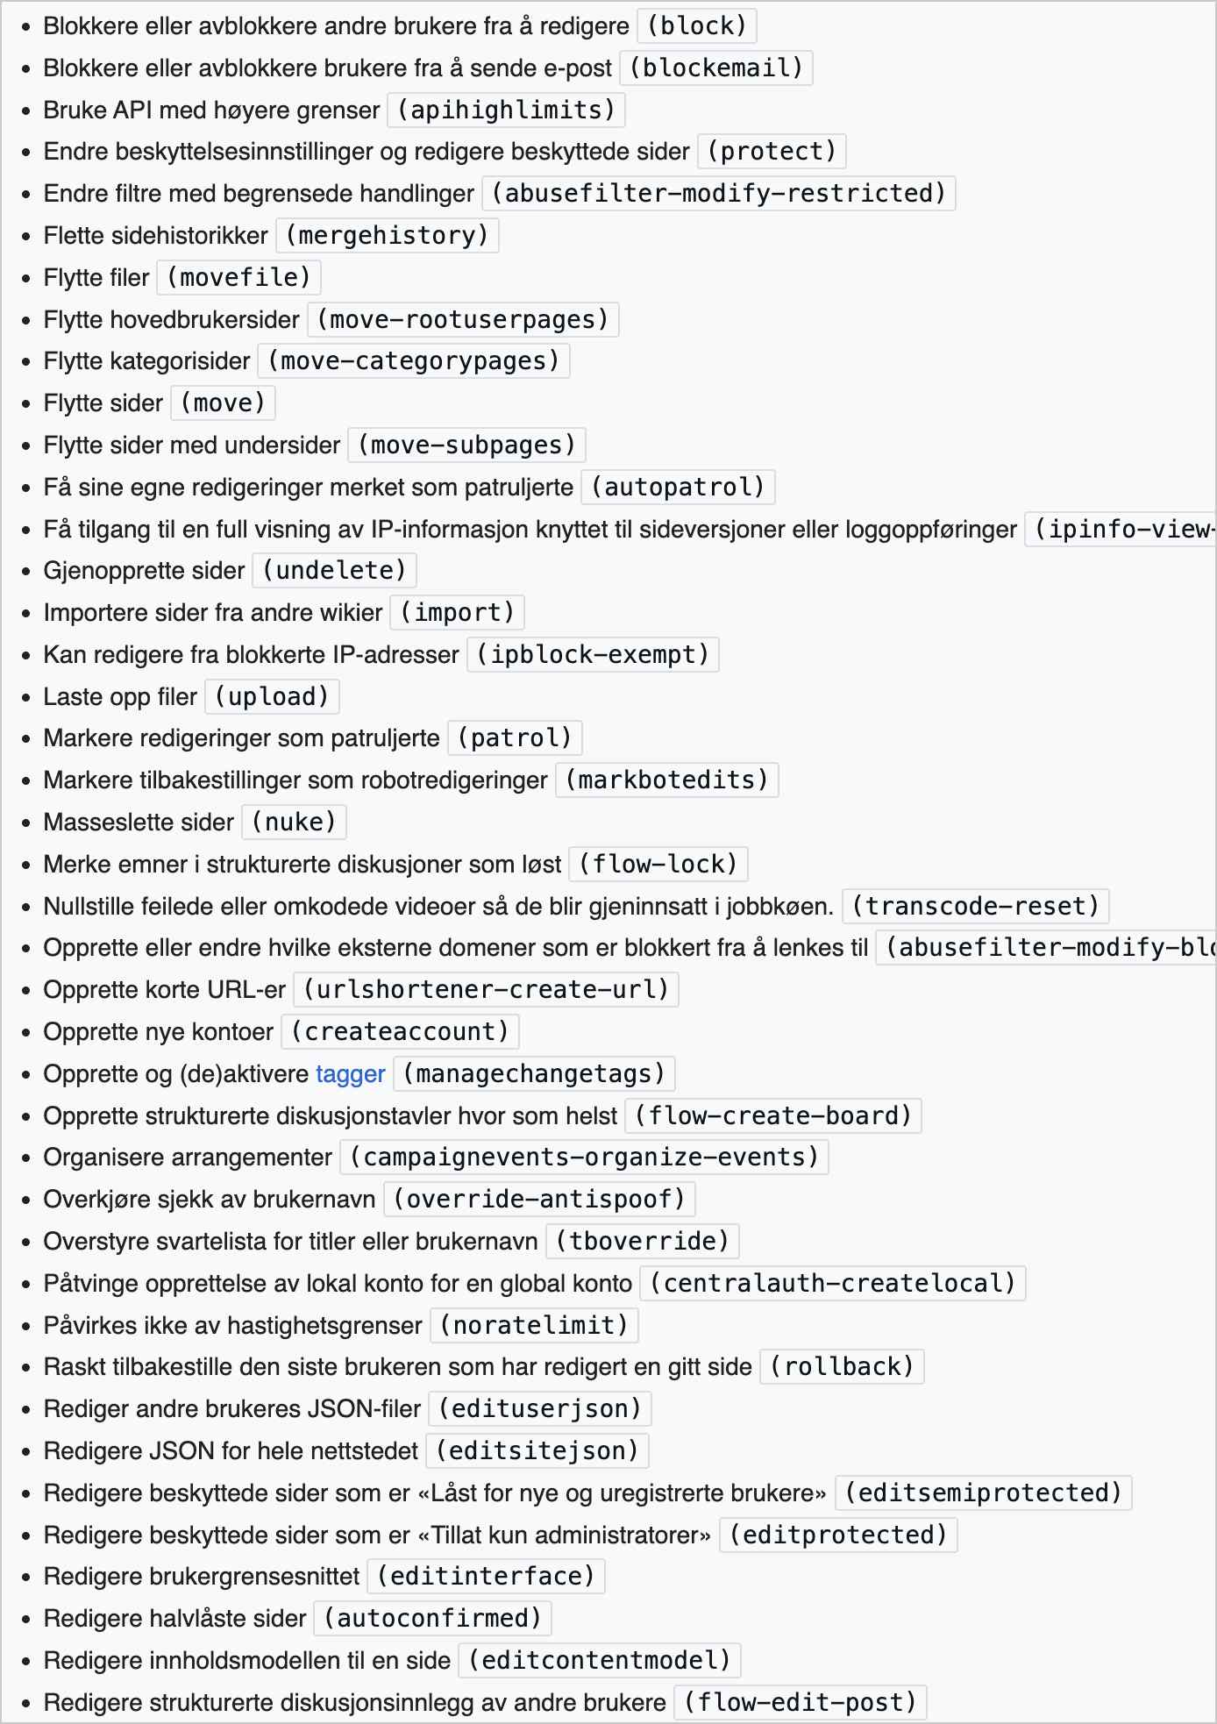Click the (urlshortener-create-url) code label
The height and width of the screenshot is (1724, 1217).
486,990
